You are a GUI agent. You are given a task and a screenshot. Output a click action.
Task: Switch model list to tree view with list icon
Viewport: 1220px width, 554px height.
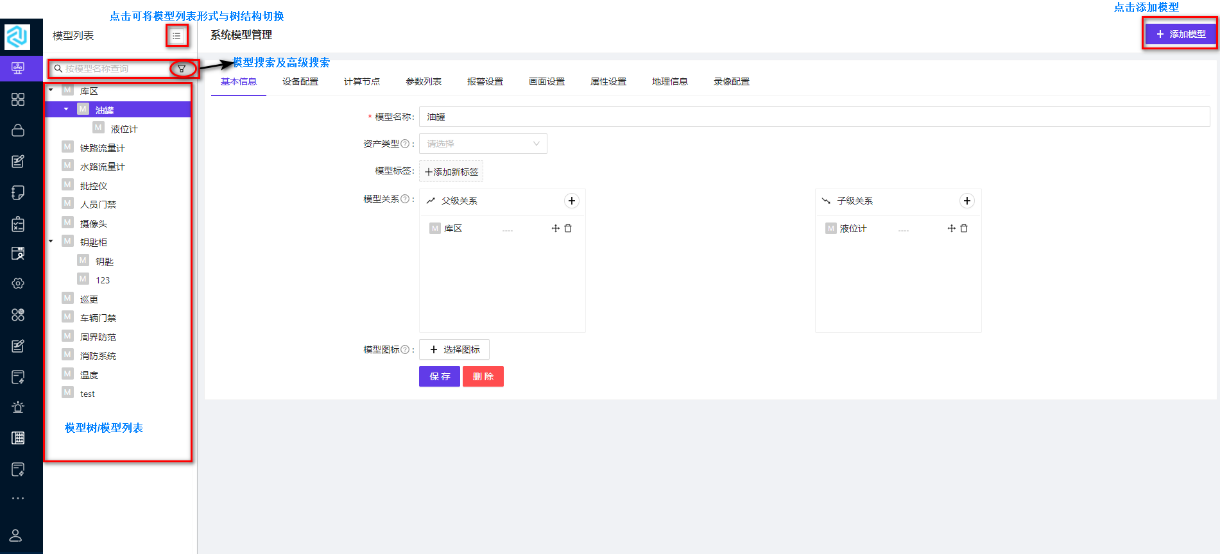176,36
